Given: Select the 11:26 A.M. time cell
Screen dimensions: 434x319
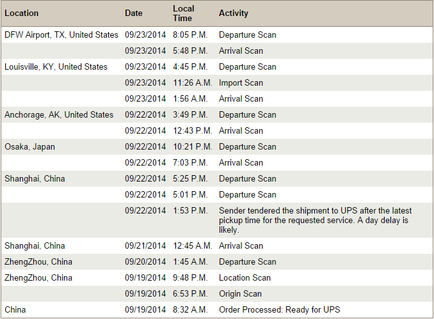Looking at the screenshot, I should [x=193, y=83].
